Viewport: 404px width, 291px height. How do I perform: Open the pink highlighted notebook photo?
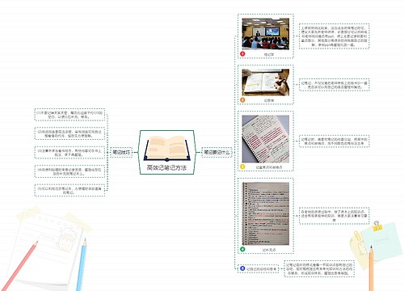click(266, 139)
